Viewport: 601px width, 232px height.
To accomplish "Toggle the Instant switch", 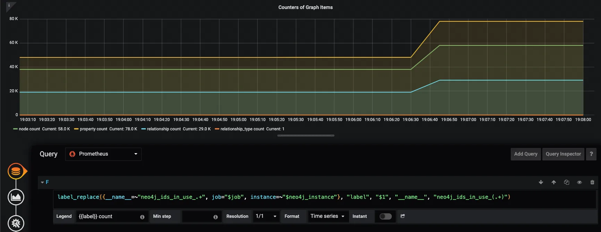I will tap(386, 216).
